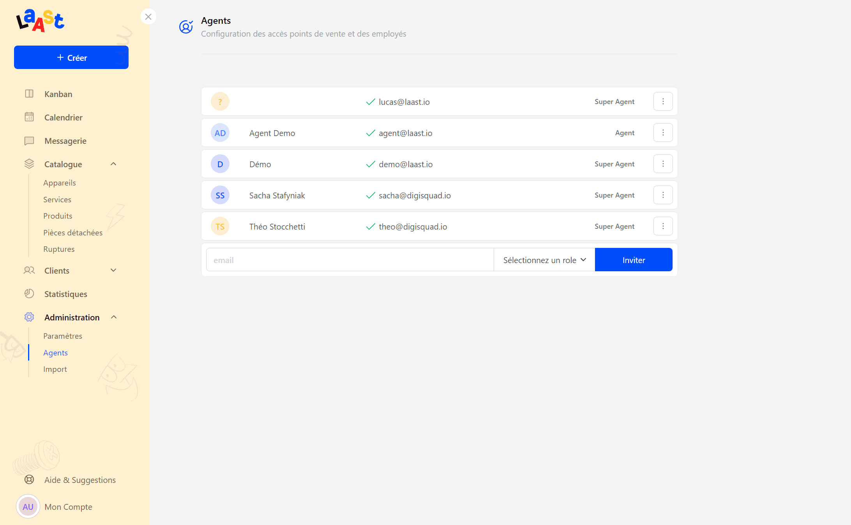This screenshot has width=851, height=525.
Task: Click the Statistiques pie chart icon
Action: (29, 293)
